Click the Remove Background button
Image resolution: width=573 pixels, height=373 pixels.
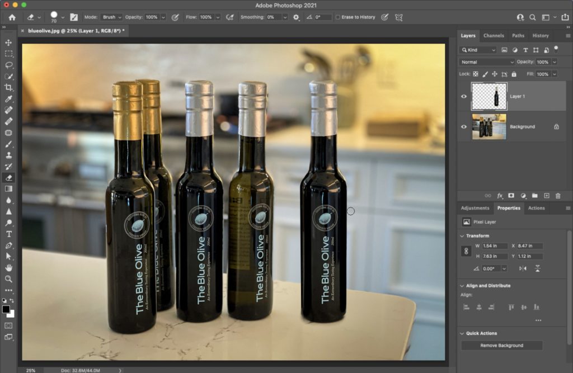(x=502, y=346)
